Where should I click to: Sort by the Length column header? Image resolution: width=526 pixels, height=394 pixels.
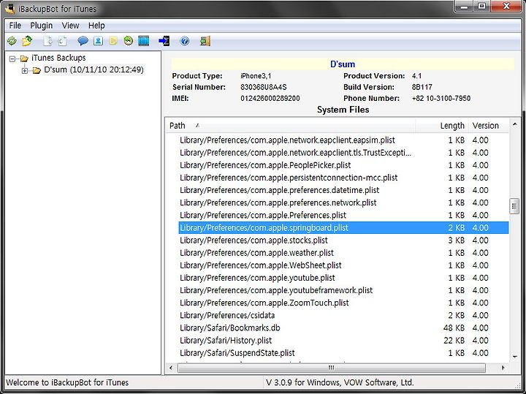[x=442, y=126]
